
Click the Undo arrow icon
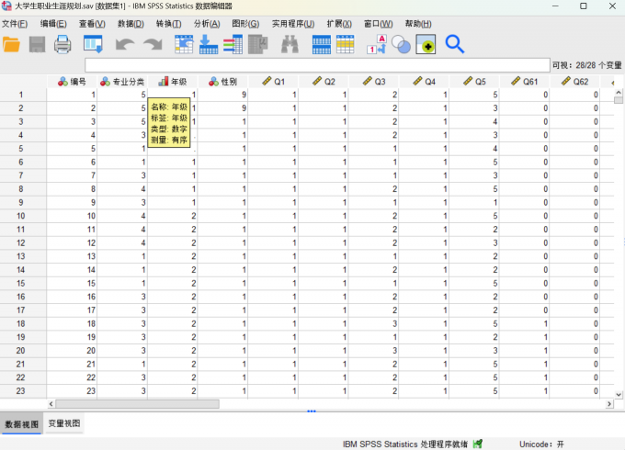[125, 43]
